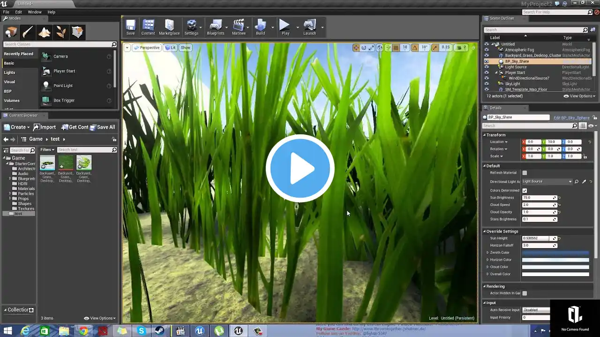Click the Camera actor icon in Modes panel
Image resolution: width=600 pixels, height=337 pixels.
[x=46, y=56]
